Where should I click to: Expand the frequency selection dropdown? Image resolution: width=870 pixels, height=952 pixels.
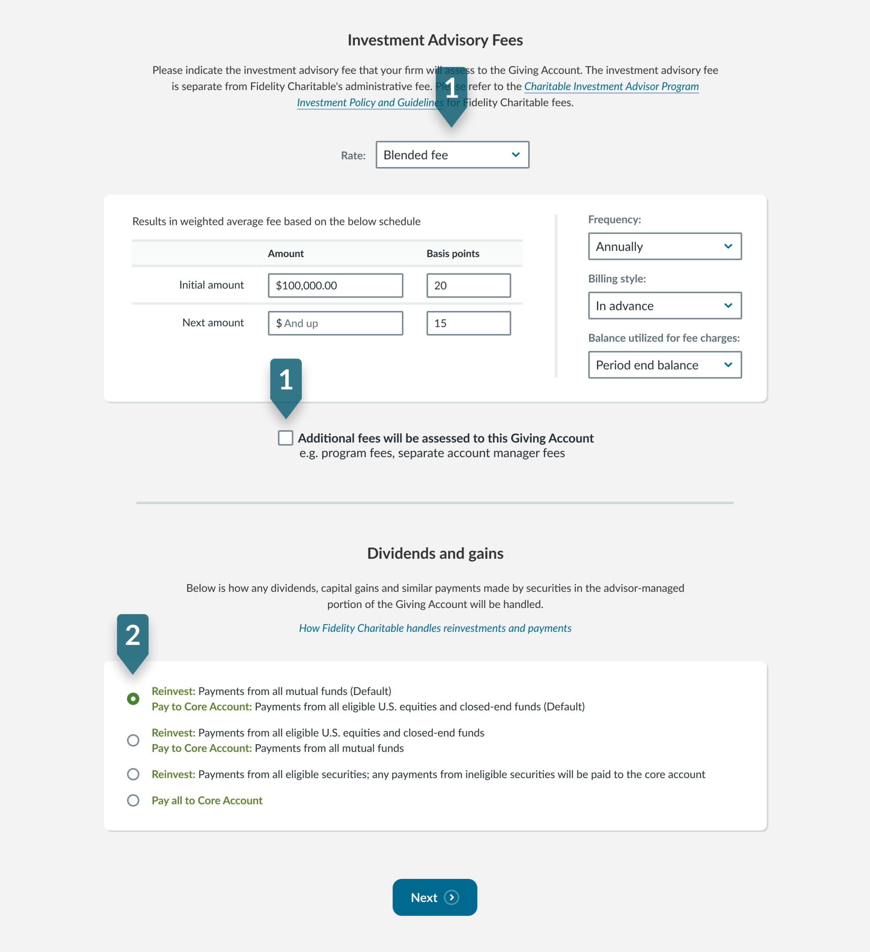[x=663, y=245]
